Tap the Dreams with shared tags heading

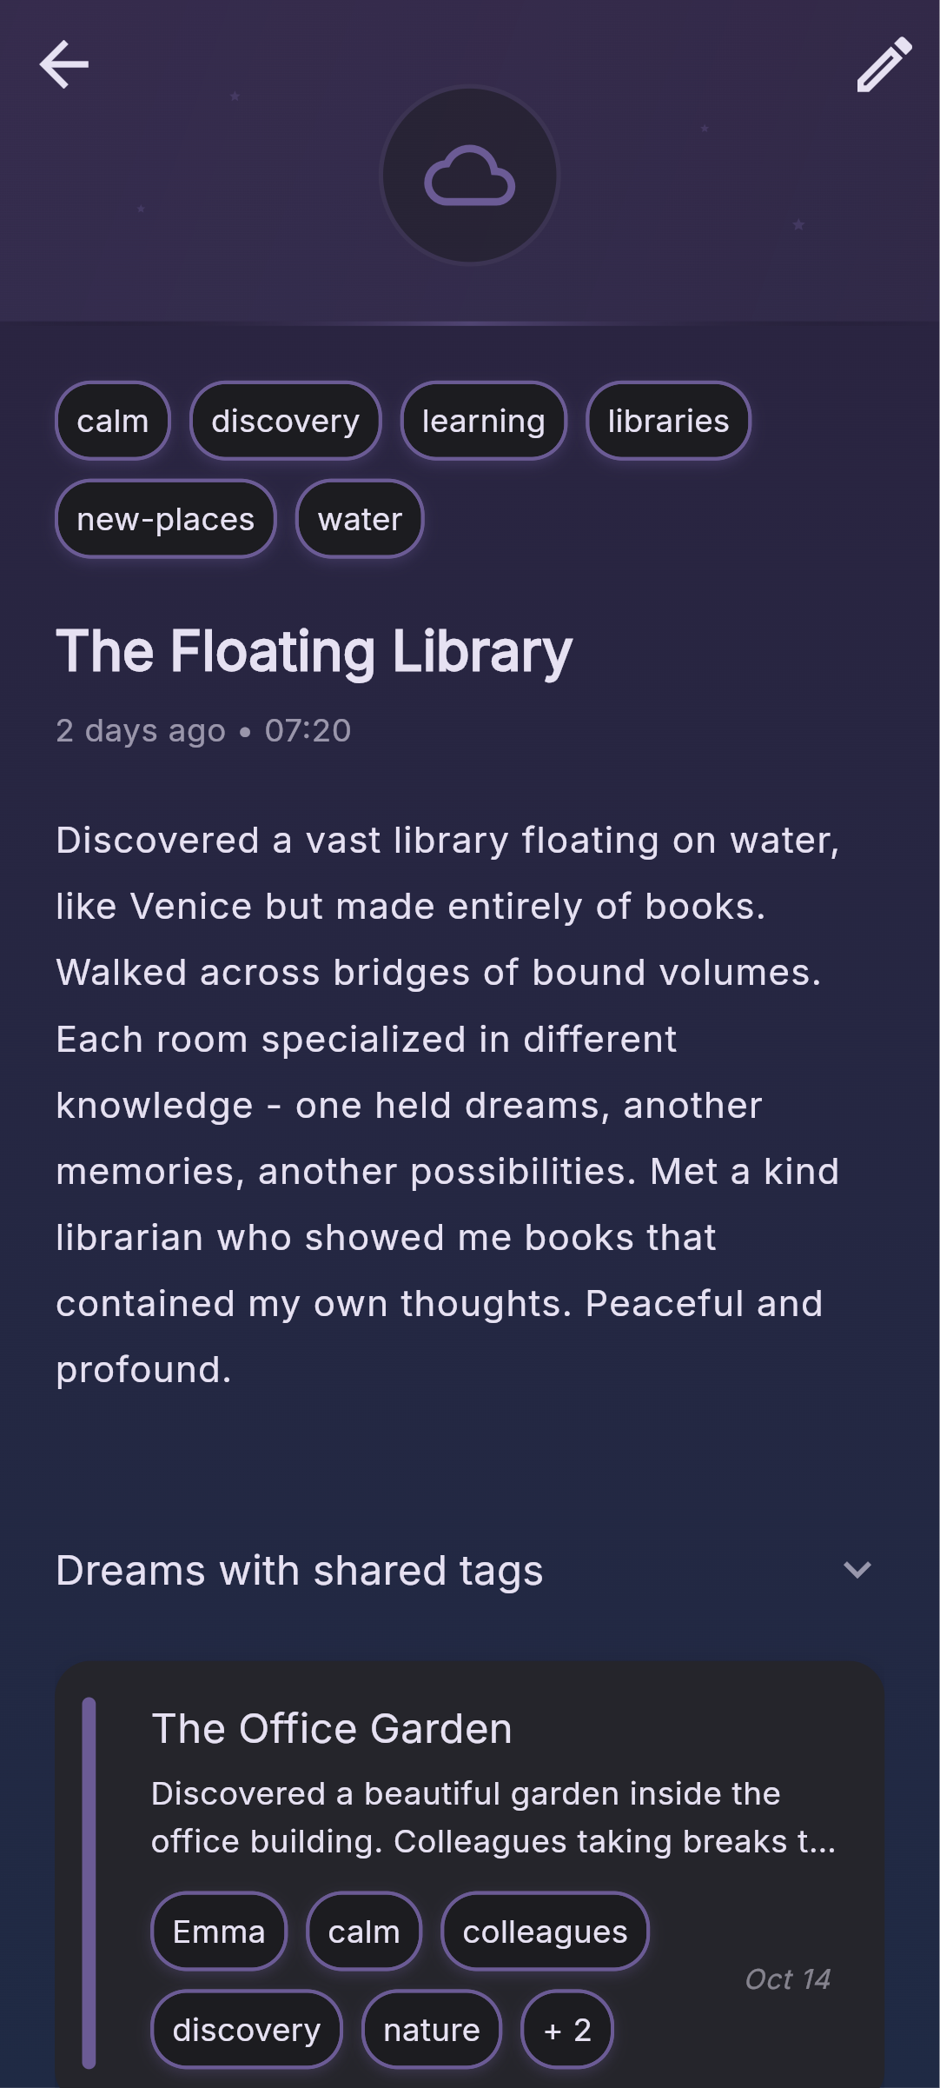click(x=300, y=1571)
